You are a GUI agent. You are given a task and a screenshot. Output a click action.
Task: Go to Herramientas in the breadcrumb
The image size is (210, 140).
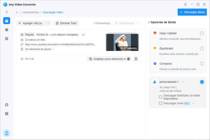[x=31, y=12]
